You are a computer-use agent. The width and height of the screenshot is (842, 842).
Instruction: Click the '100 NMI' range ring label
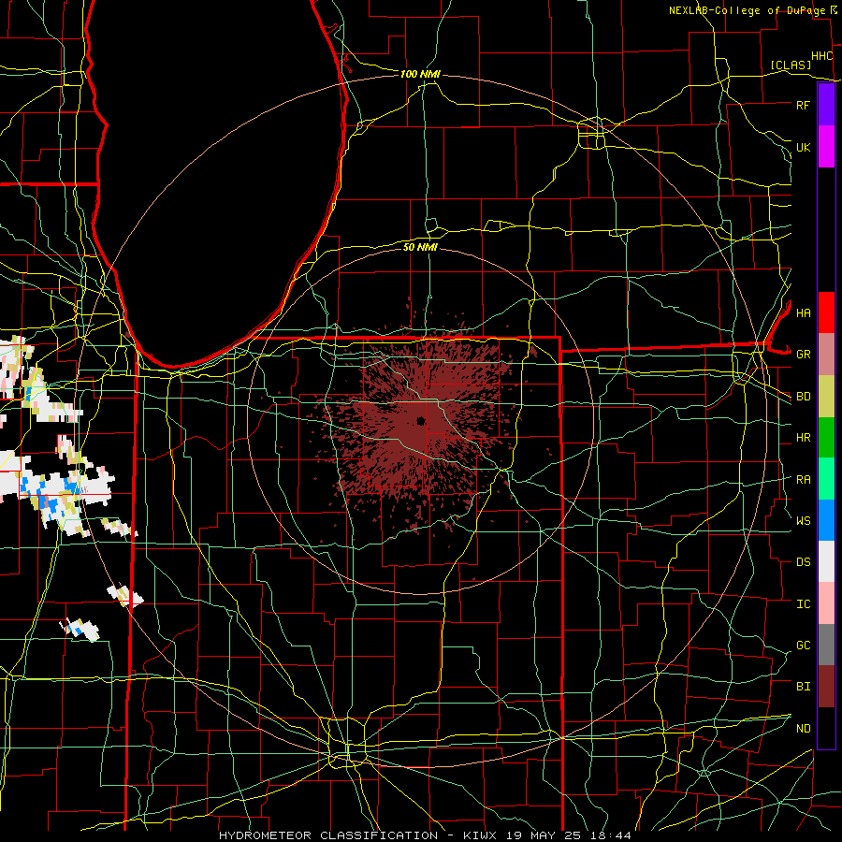[420, 74]
